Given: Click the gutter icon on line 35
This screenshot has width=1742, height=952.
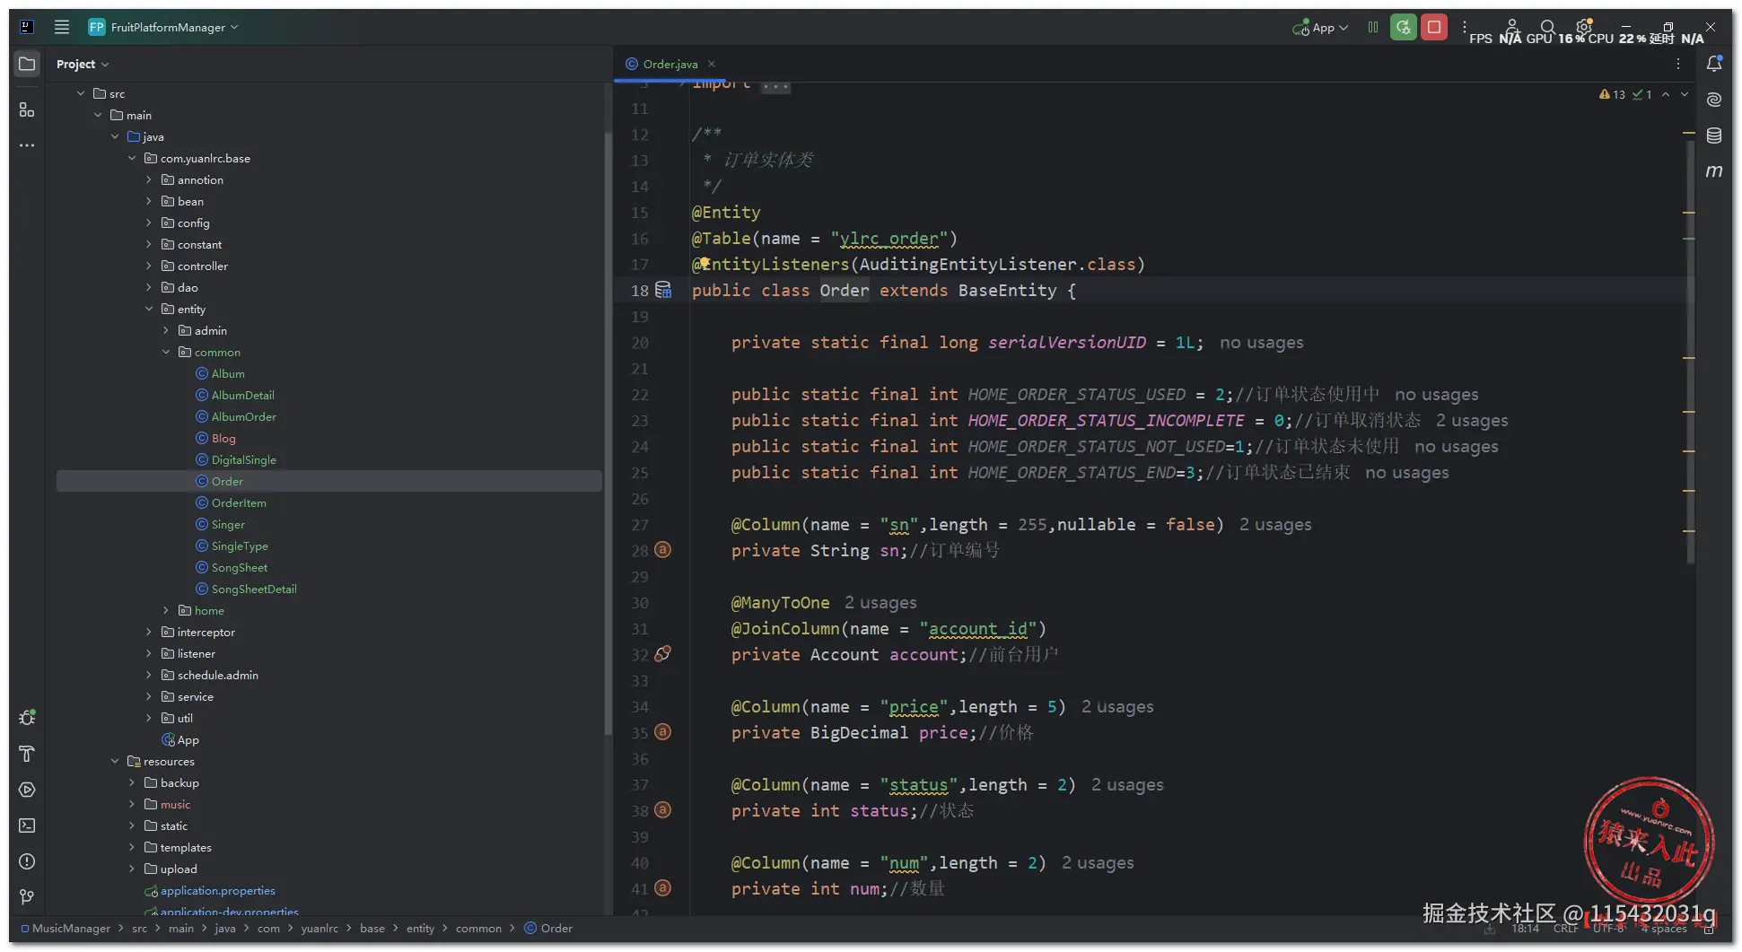Looking at the screenshot, I should 663,732.
